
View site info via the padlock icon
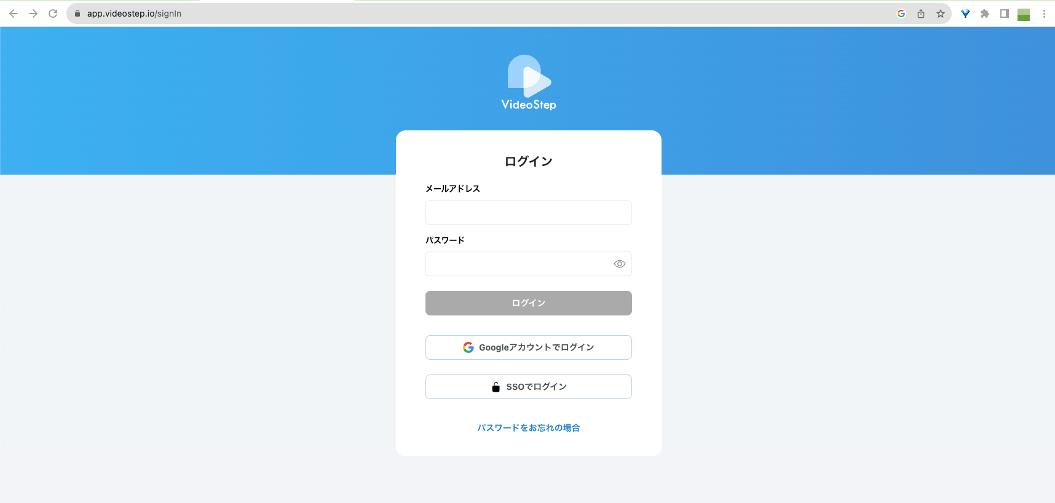pos(77,14)
